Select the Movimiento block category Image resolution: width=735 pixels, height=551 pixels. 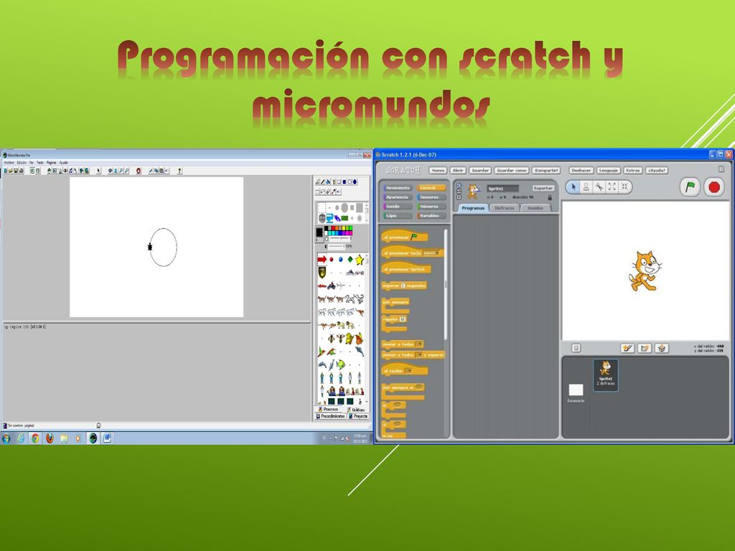(398, 188)
